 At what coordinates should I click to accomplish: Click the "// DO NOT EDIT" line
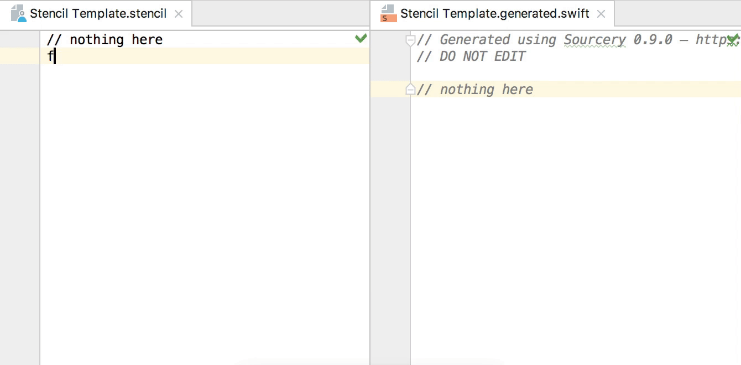point(470,56)
